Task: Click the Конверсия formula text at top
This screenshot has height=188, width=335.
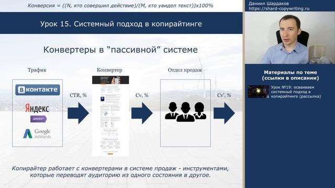Action: 120,6
